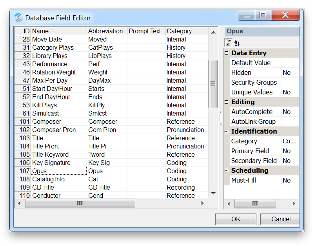Collapse the Editing property group
The width and height of the screenshot is (316, 246).
tap(227, 102)
